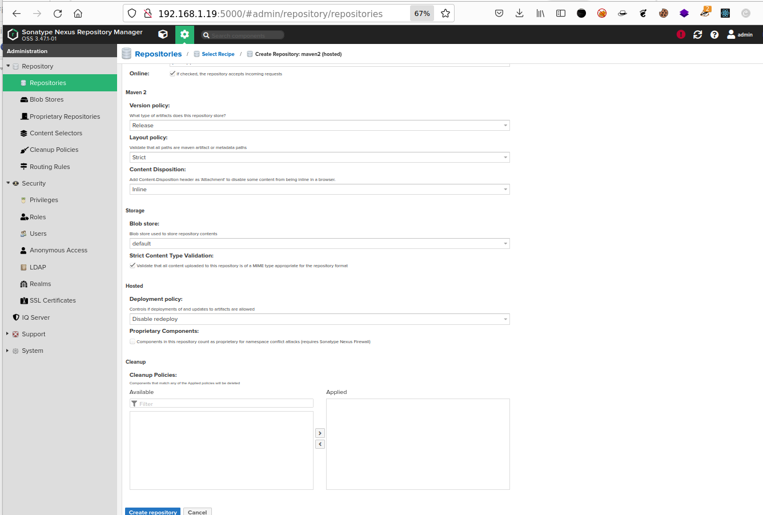
Task: Select Repositories in the sidebar
Action: [60, 83]
